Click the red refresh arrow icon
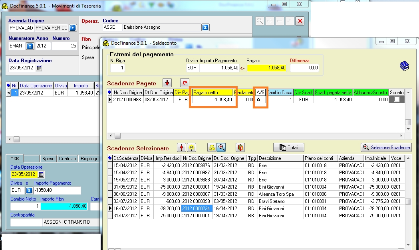 click(184, 83)
